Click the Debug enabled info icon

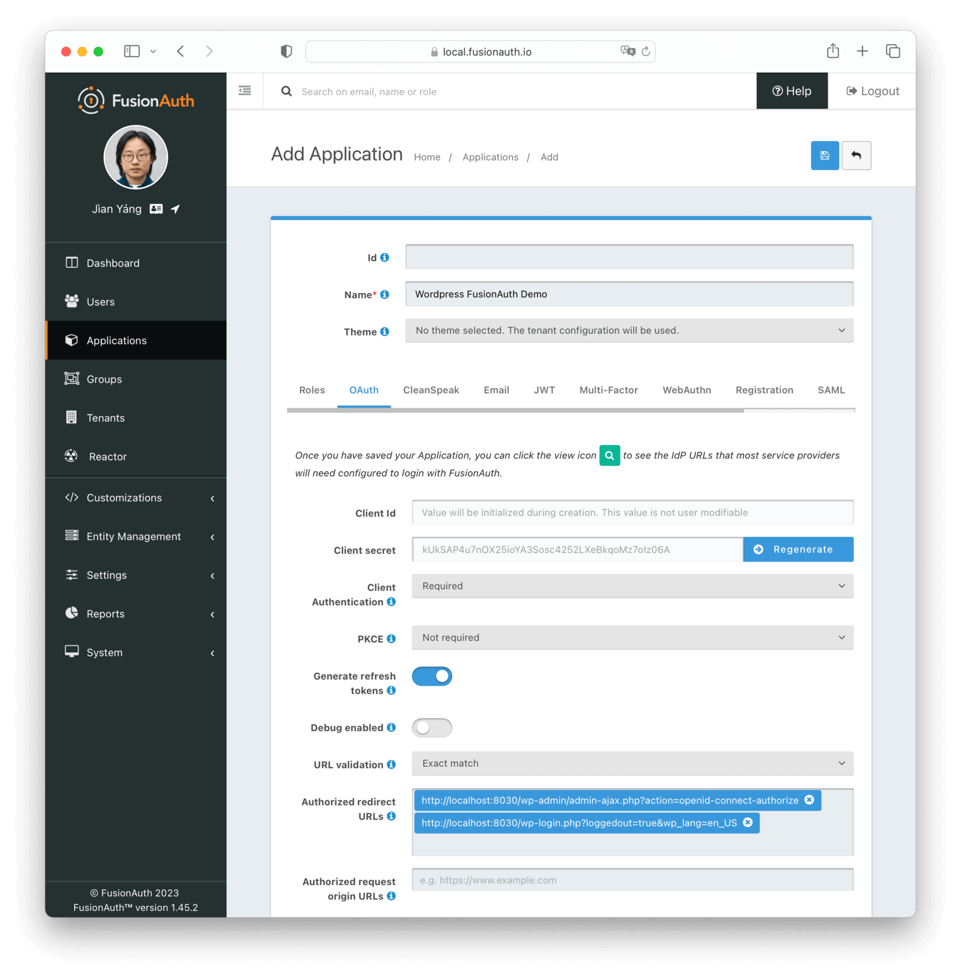click(391, 728)
